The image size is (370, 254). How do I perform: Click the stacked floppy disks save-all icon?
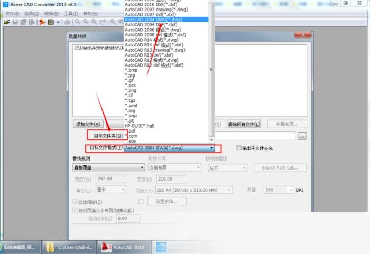(23, 22)
